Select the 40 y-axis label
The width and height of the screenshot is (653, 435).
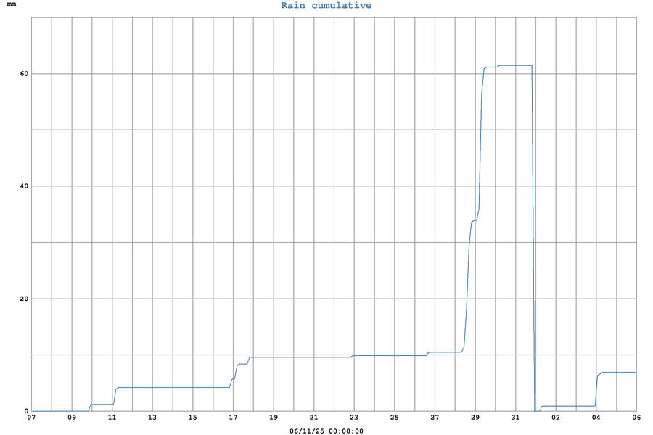[23, 186]
